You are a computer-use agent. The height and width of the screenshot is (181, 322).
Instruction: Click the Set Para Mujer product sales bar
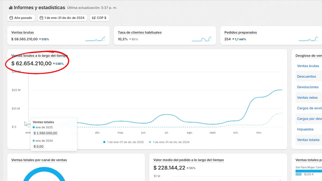click(x=309, y=171)
